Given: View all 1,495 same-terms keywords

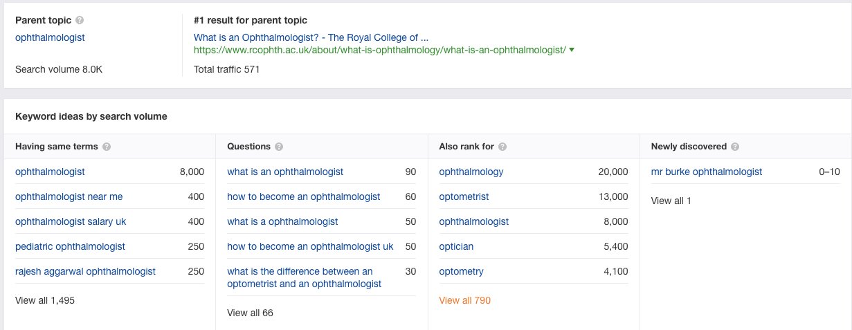Looking at the screenshot, I should [x=45, y=300].
